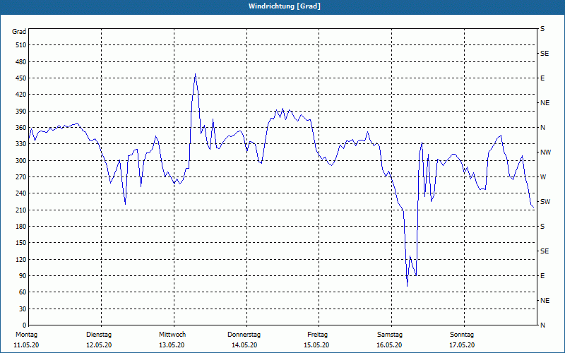Click the 300 degree axis label
Screen dimensions: 565x353
(x=21, y=161)
